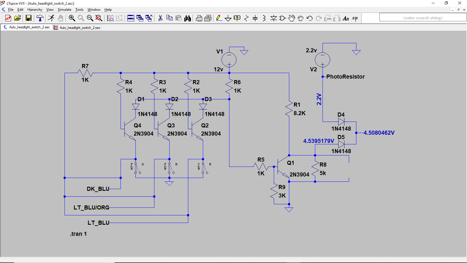Save the schematic with floppy disk icon
467x263 pixels.
(29, 18)
